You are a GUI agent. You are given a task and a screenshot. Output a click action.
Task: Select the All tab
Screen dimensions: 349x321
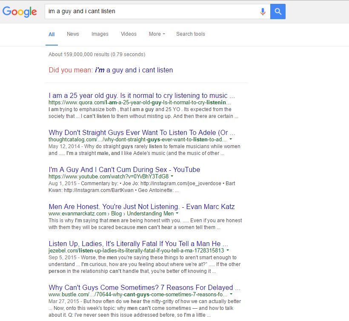click(51, 34)
